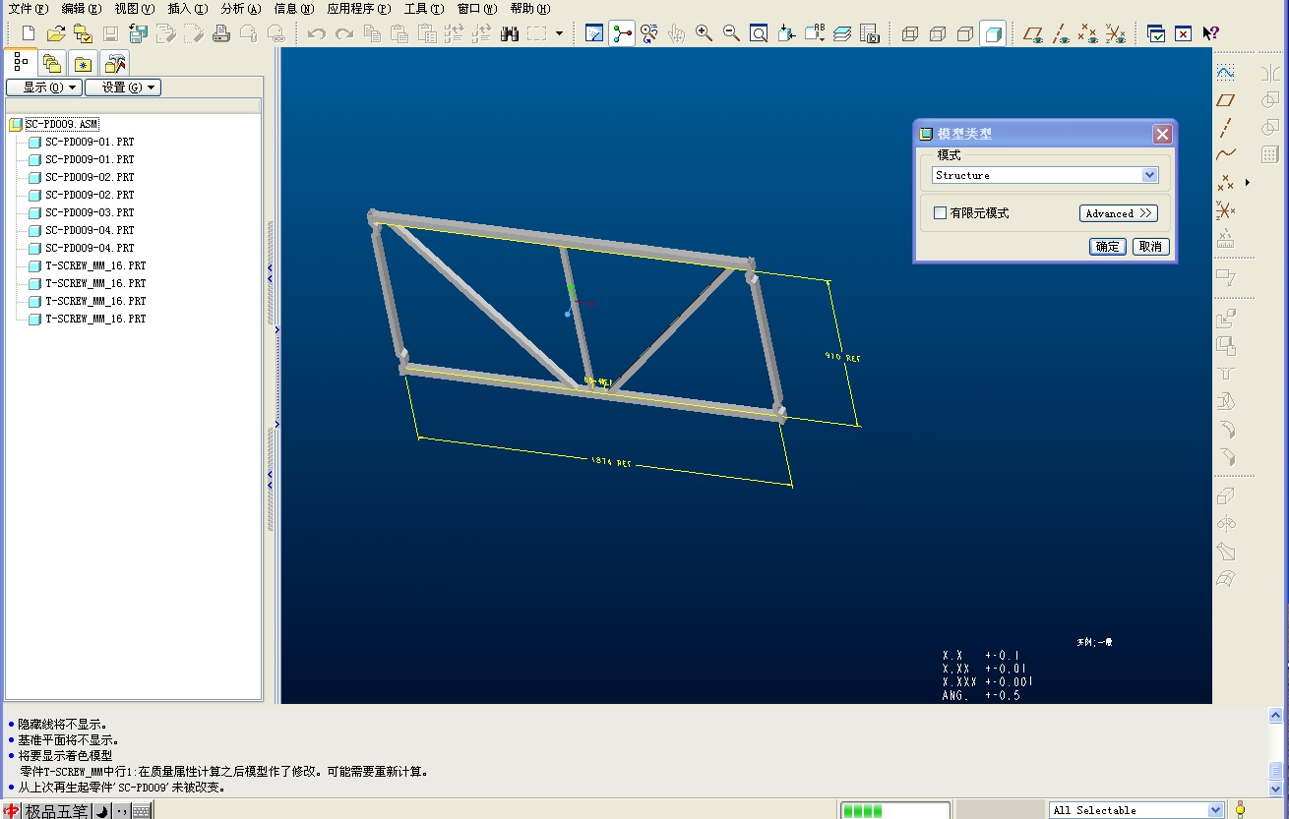Switch to hidden line display style
1289x819 pixels.
pos(938,33)
